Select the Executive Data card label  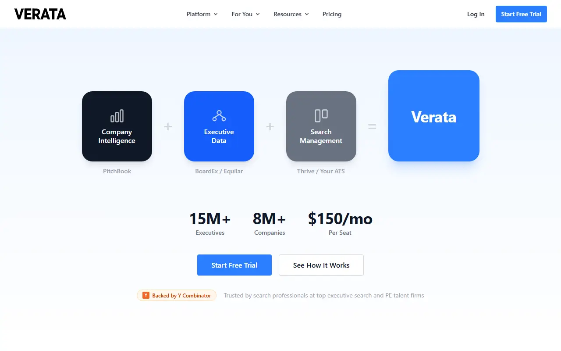click(x=219, y=136)
